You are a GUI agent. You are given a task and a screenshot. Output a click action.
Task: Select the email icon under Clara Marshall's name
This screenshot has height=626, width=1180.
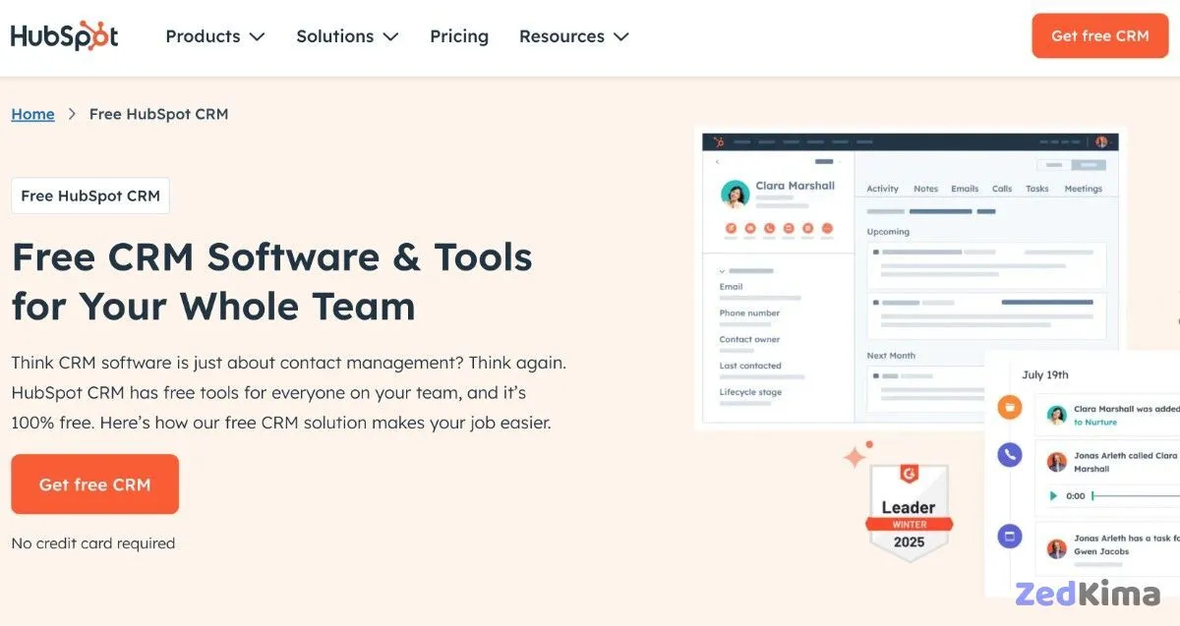click(750, 229)
